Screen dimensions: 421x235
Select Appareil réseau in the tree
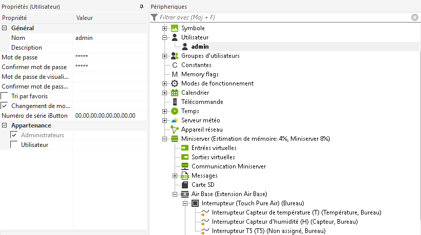[x=202, y=130]
